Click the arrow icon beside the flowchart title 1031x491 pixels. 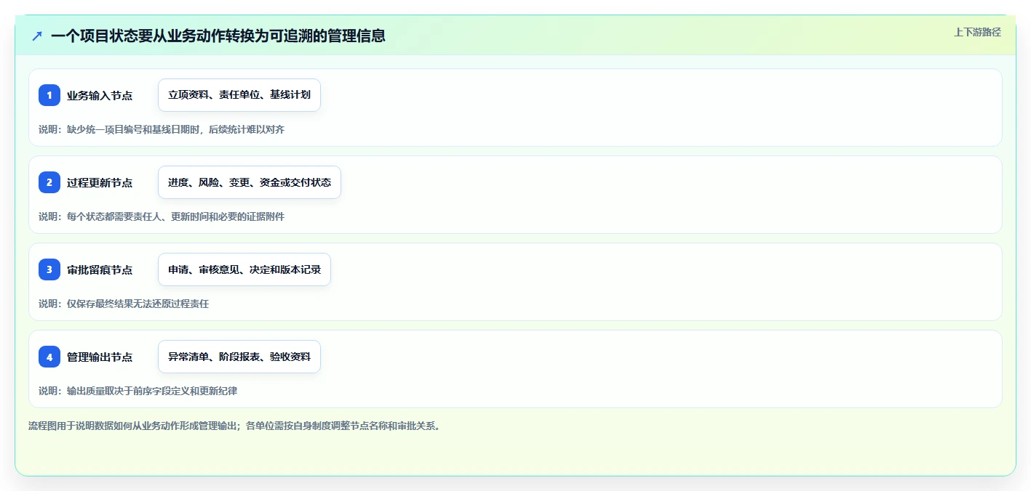tap(37, 36)
